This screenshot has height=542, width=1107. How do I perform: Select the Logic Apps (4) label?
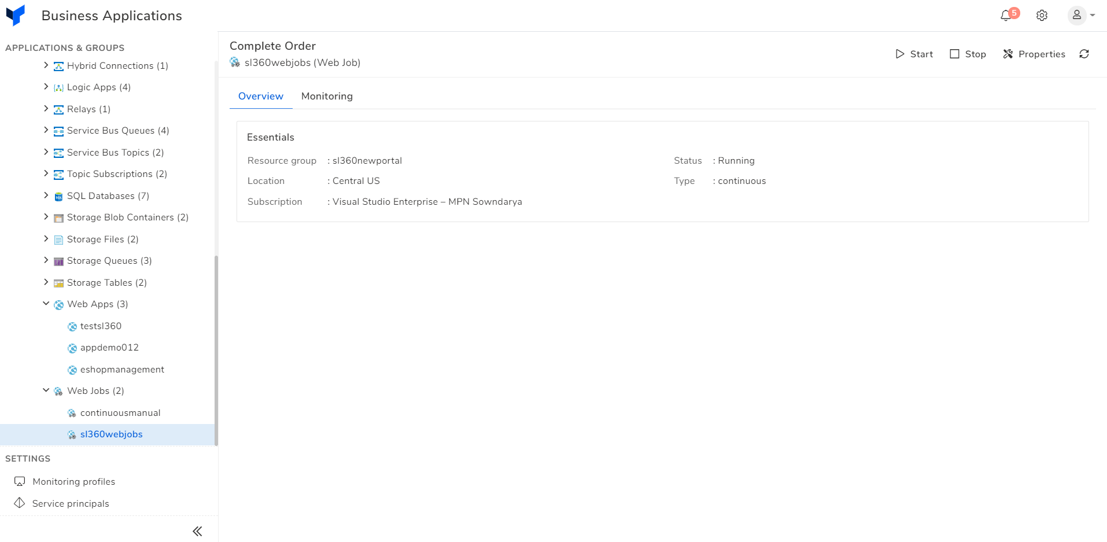(x=99, y=87)
